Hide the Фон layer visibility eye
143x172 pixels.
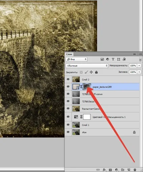click(x=68, y=132)
